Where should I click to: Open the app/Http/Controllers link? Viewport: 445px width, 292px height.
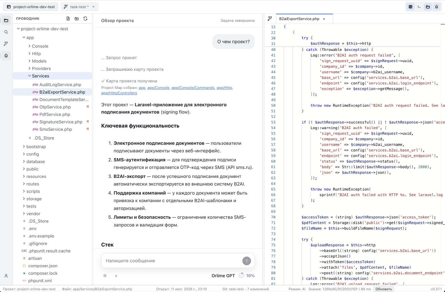click(119, 93)
